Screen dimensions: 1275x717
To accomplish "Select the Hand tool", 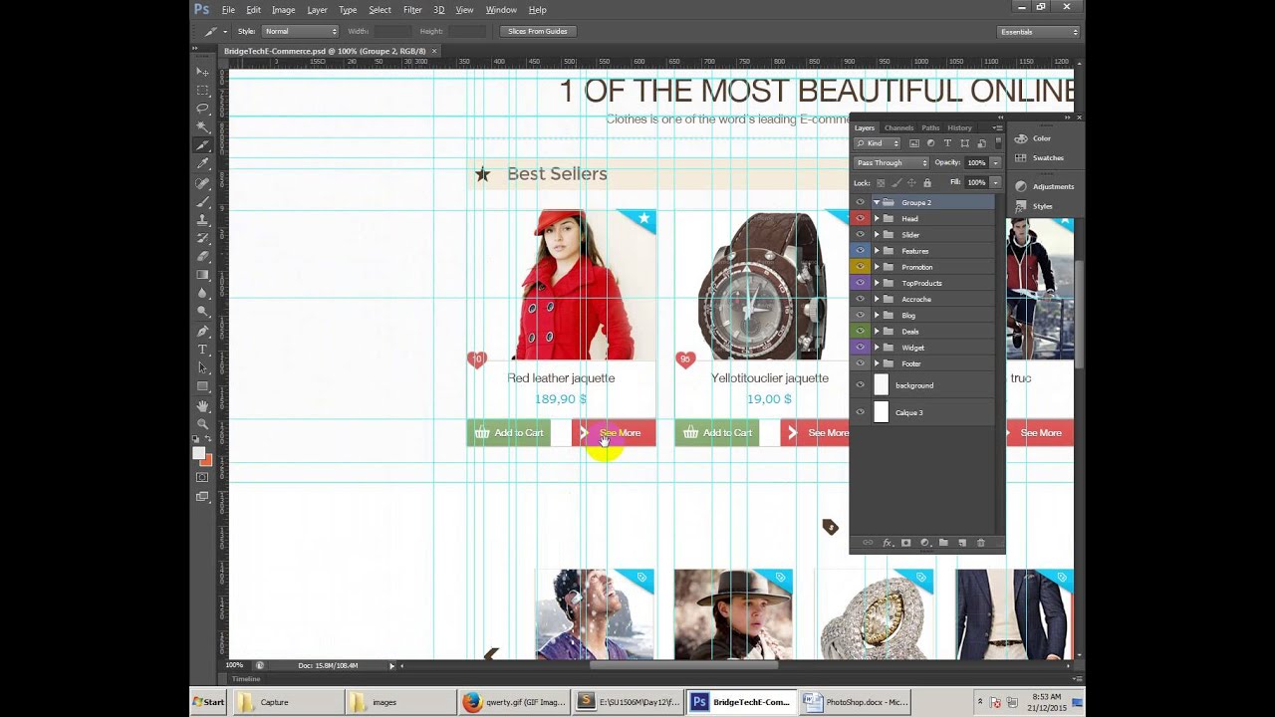I will 202,405.
